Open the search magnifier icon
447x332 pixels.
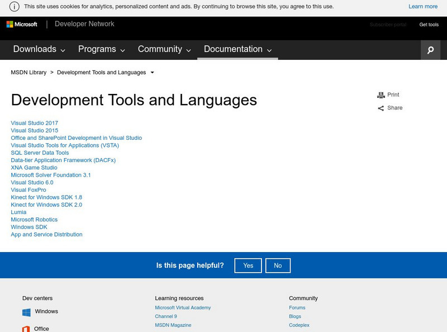tap(430, 50)
